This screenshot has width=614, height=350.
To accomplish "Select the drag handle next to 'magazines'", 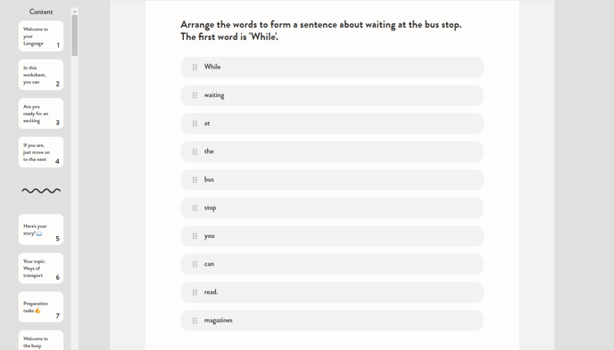I will coord(195,321).
